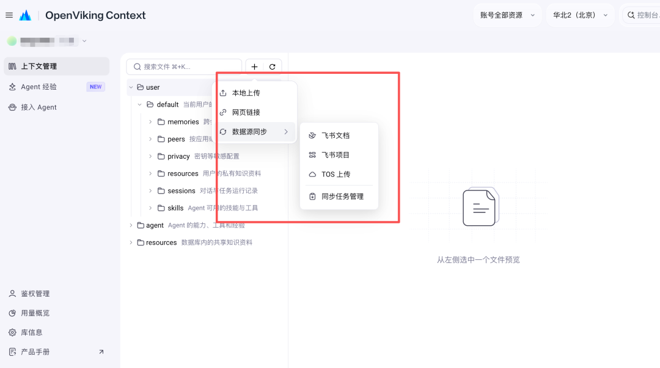Open 用量概览 in the sidebar
This screenshot has width=660, height=368.
[x=56, y=313]
